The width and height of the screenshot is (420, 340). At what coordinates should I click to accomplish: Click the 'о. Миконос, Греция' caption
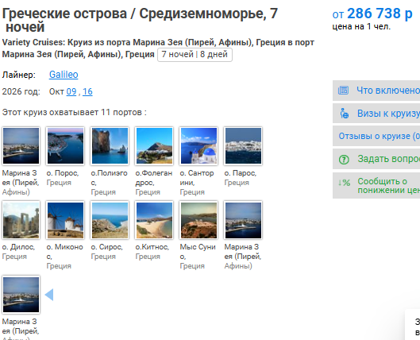click(65, 257)
